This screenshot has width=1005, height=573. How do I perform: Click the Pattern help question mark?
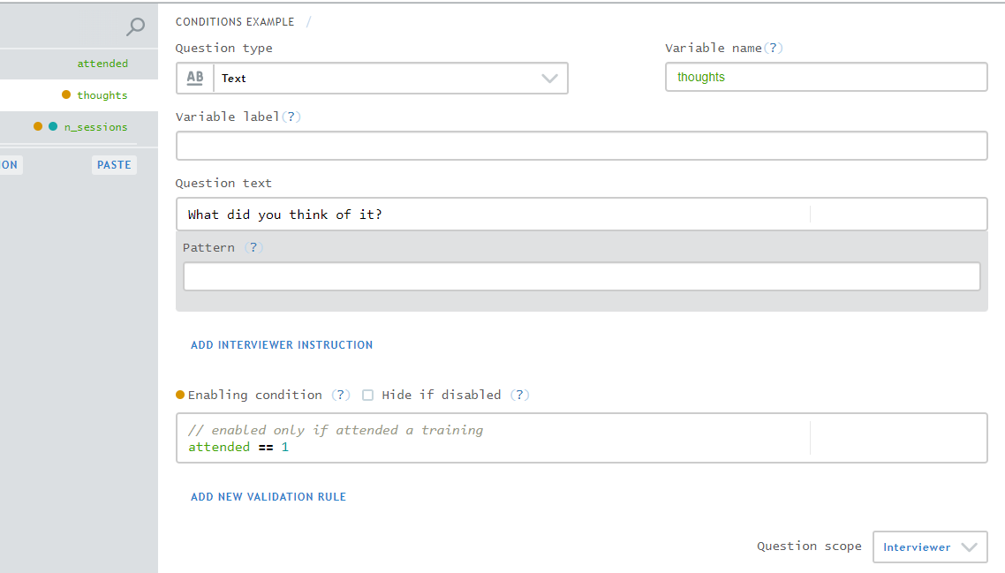(253, 248)
